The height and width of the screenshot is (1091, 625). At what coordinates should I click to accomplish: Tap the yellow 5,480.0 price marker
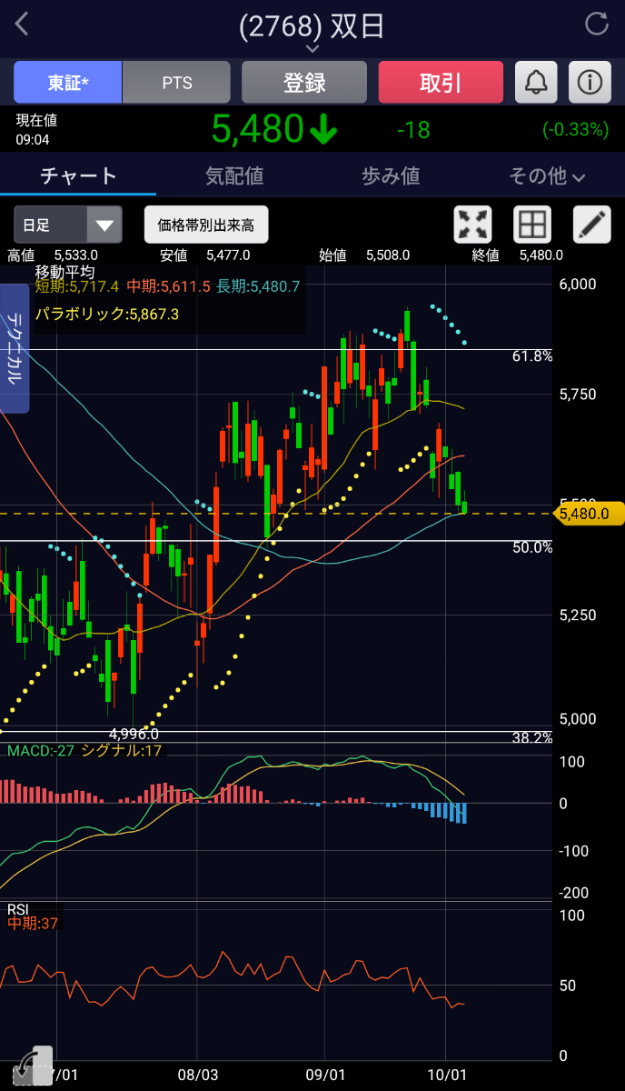[589, 514]
